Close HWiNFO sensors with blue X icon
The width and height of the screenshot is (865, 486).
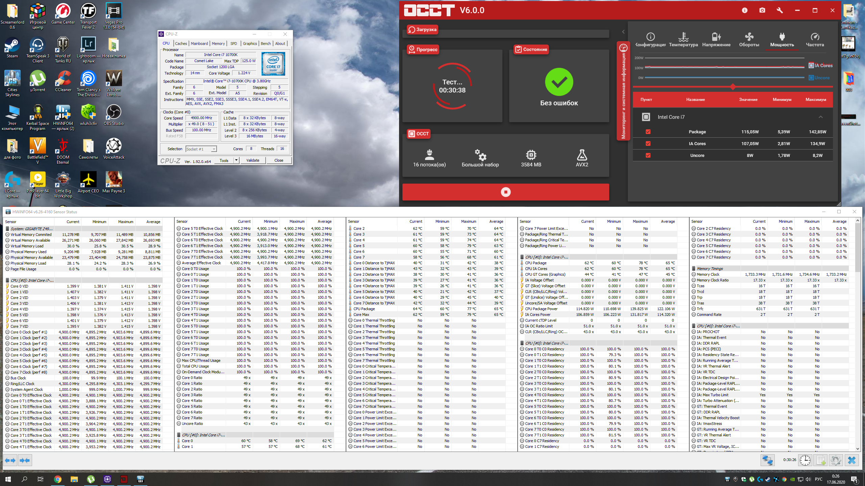pos(851,460)
